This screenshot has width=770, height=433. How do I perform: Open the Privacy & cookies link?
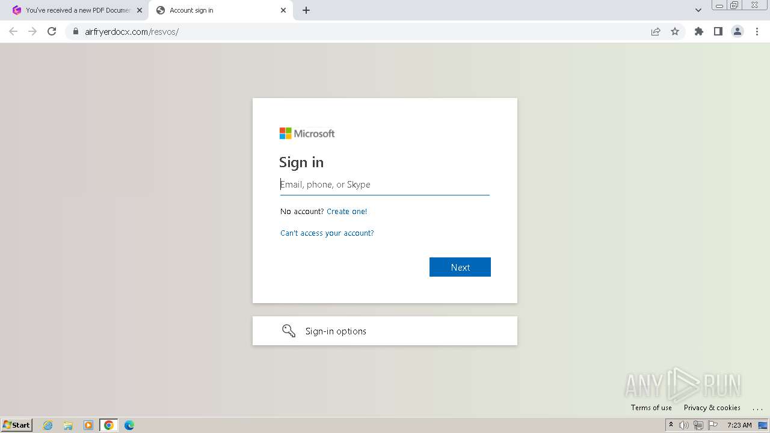point(712,408)
